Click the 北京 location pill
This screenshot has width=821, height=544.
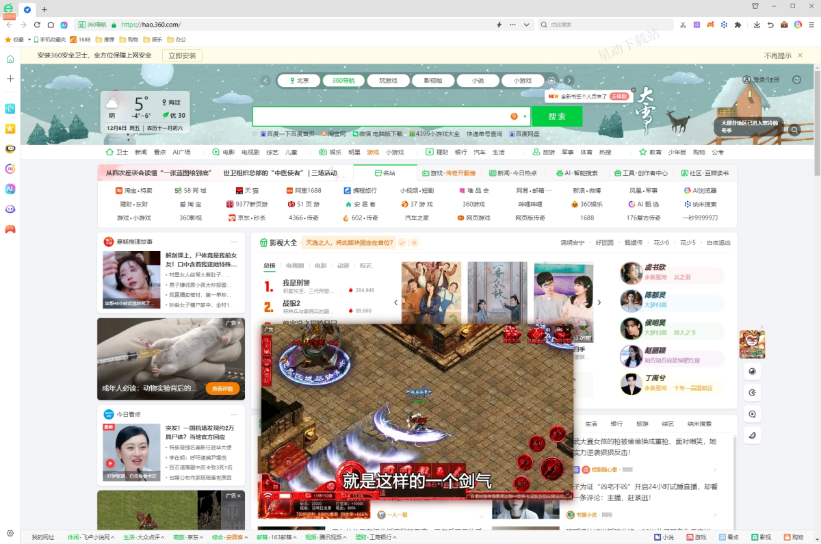point(298,81)
